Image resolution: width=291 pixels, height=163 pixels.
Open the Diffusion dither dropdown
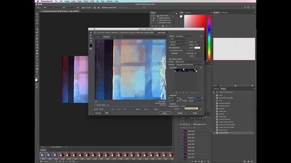pos(177,45)
